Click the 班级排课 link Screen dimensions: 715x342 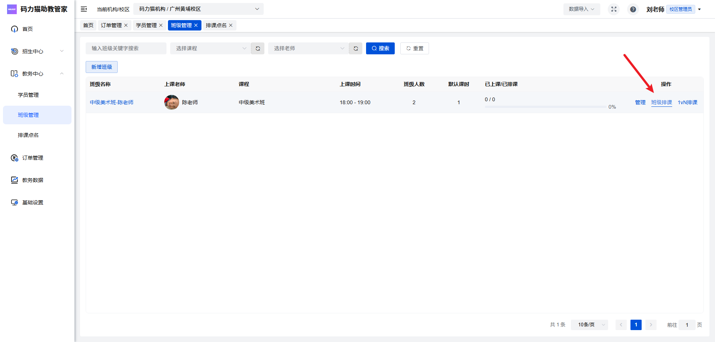[x=661, y=102]
